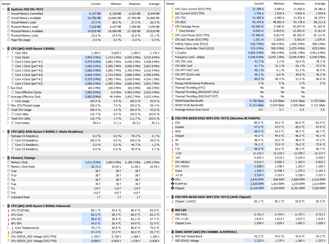
Task: Click the lightning icon next to +12V
Action: coord(172,153)
